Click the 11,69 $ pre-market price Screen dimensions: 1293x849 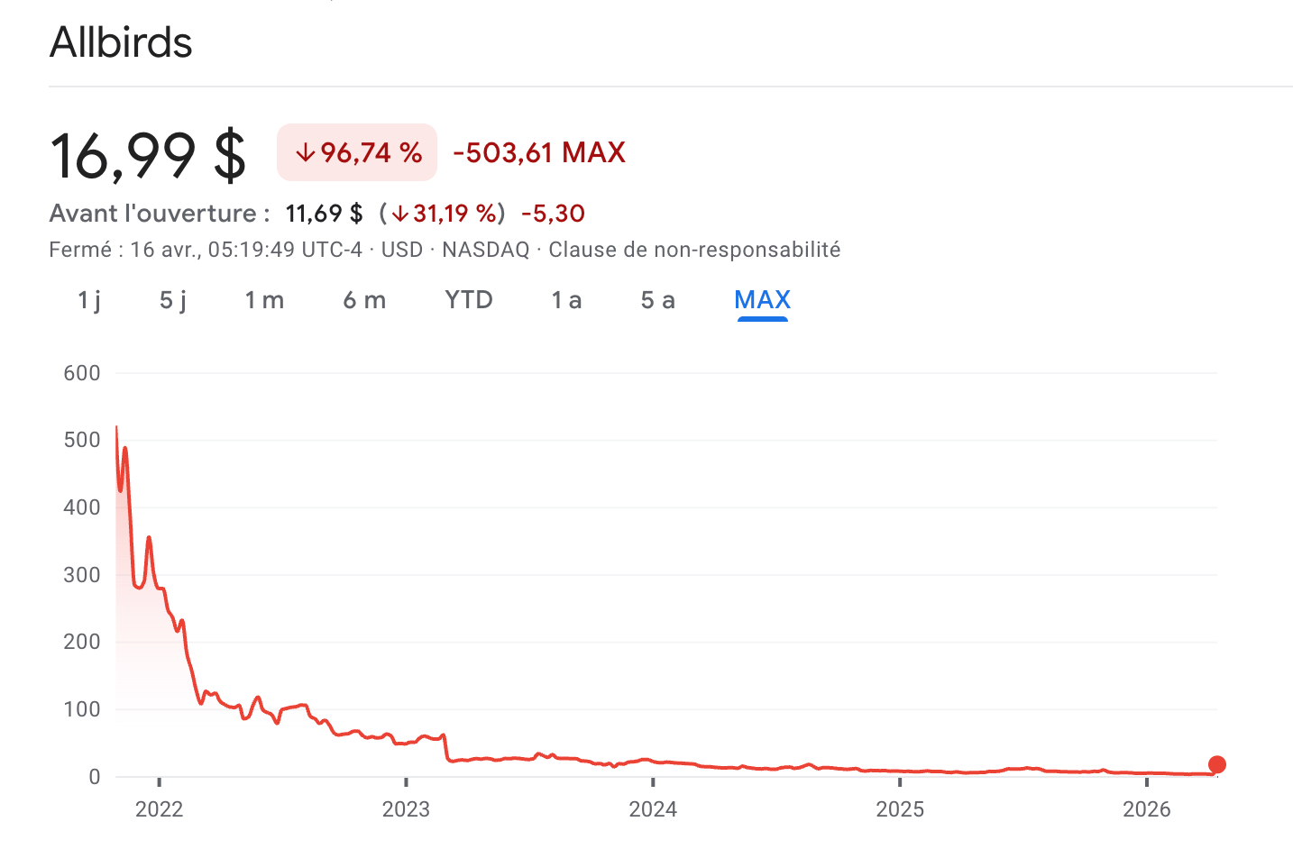coord(324,214)
